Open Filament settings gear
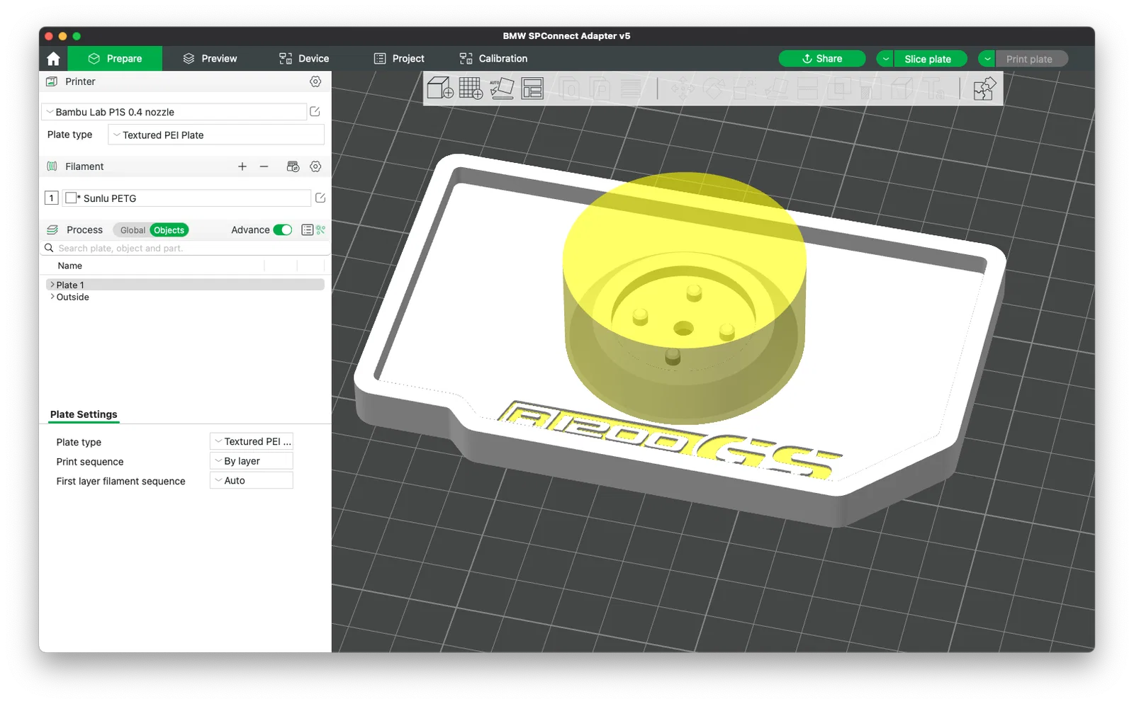The width and height of the screenshot is (1134, 704). point(315,166)
